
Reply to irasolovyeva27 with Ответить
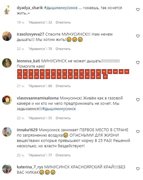[63, 49]
